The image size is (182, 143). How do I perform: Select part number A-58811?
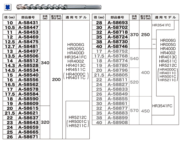pyautogui.click(x=118, y=80)
